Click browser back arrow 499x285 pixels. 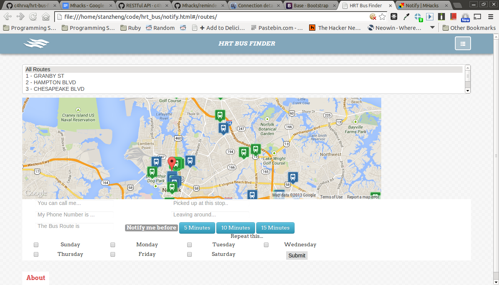pyautogui.click(x=8, y=16)
